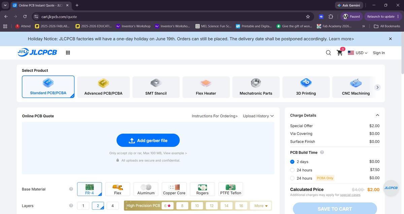Screen dimensions: 404x214
Task: Click Add gerber file button
Action: tap(148, 140)
